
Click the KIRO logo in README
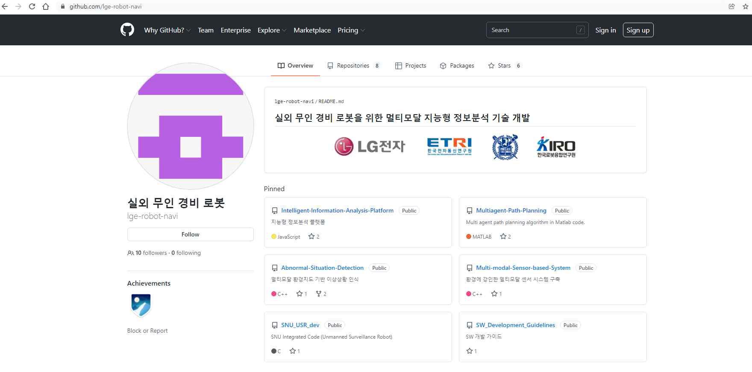tap(556, 147)
